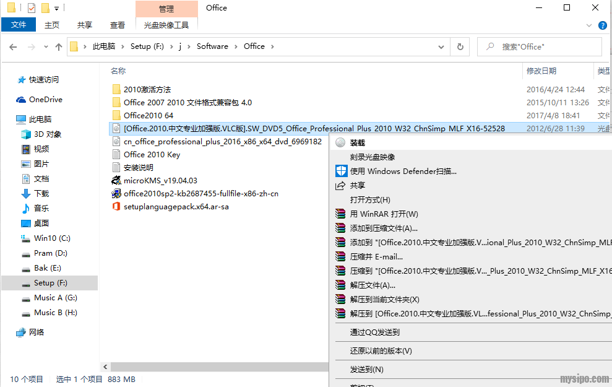Open the 光盘映像工具 ribbon tab
This screenshot has width=612, height=387.
click(166, 25)
